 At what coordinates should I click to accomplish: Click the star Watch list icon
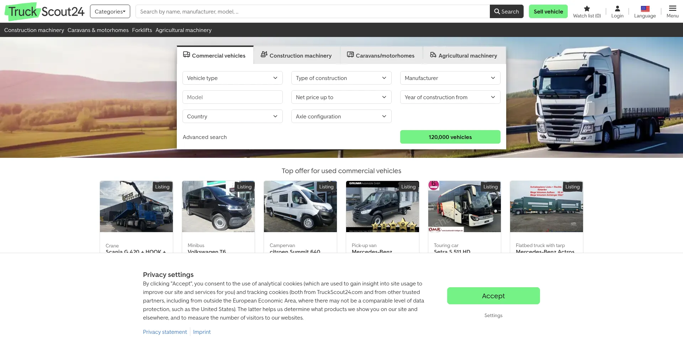coord(587,9)
